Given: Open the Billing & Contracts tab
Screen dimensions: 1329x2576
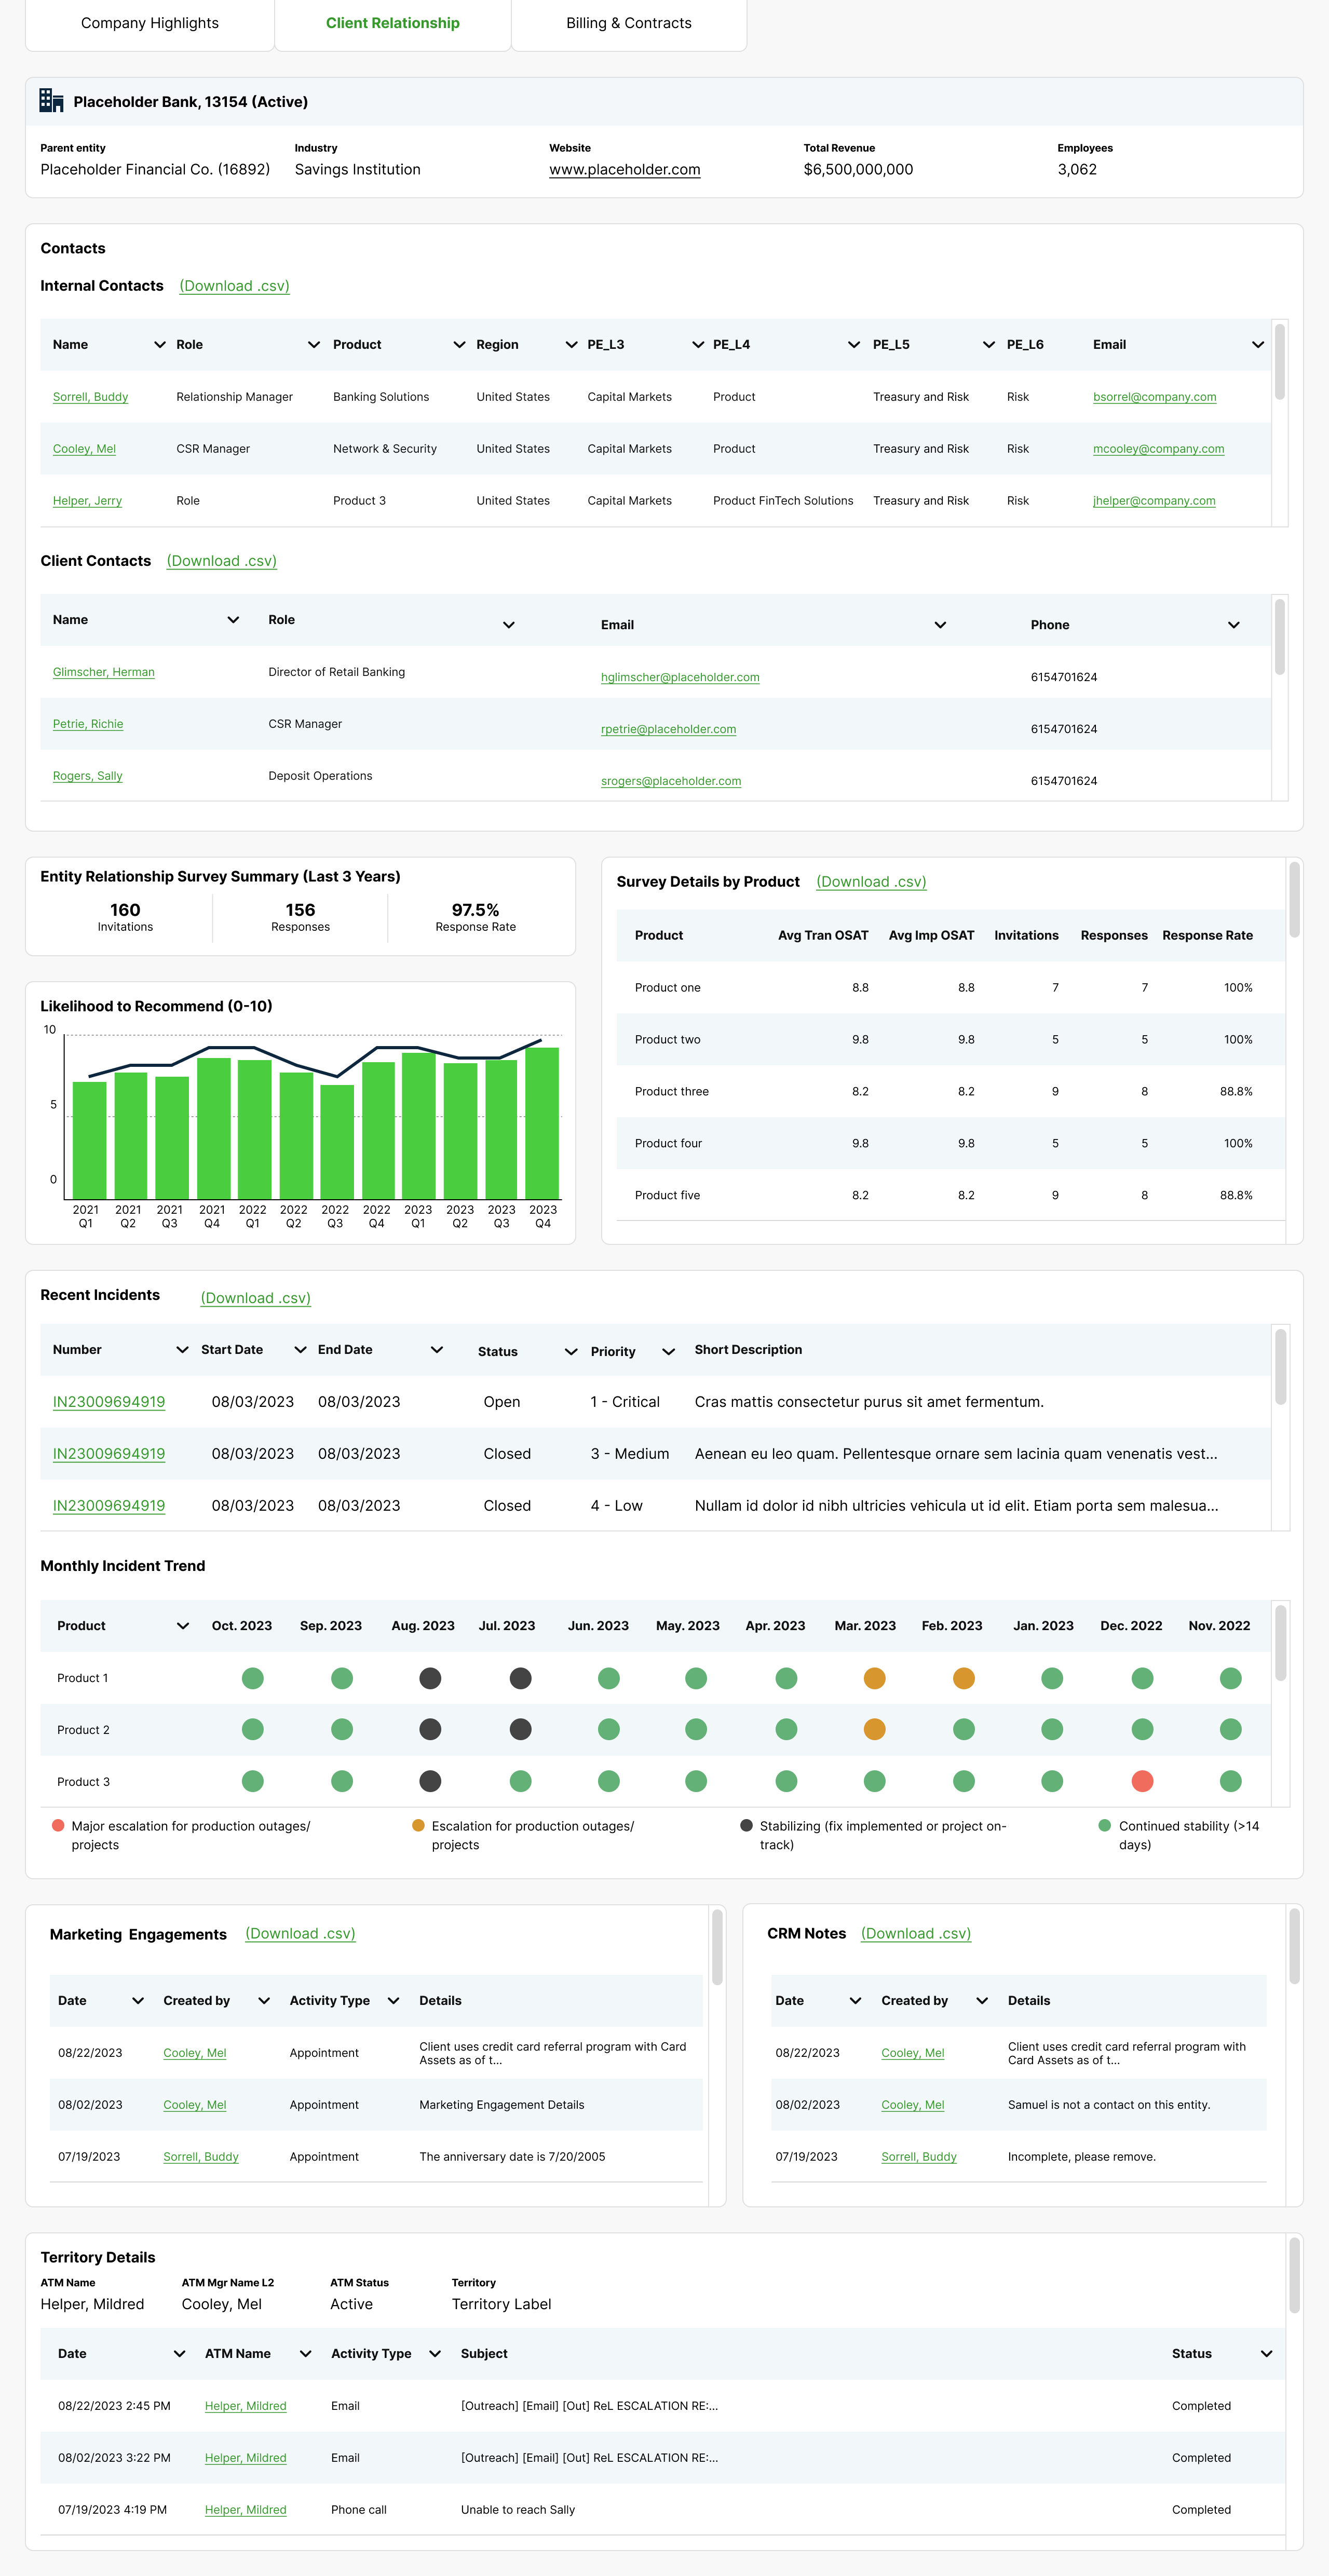Looking at the screenshot, I should pos(629,23).
